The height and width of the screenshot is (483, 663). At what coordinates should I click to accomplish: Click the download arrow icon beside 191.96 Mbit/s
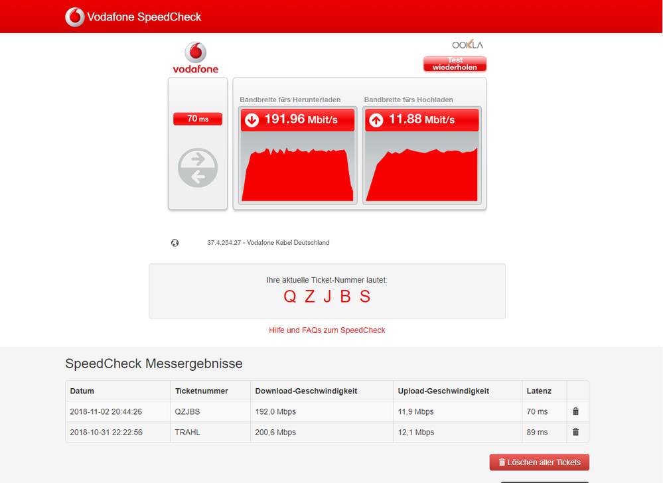point(252,120)
